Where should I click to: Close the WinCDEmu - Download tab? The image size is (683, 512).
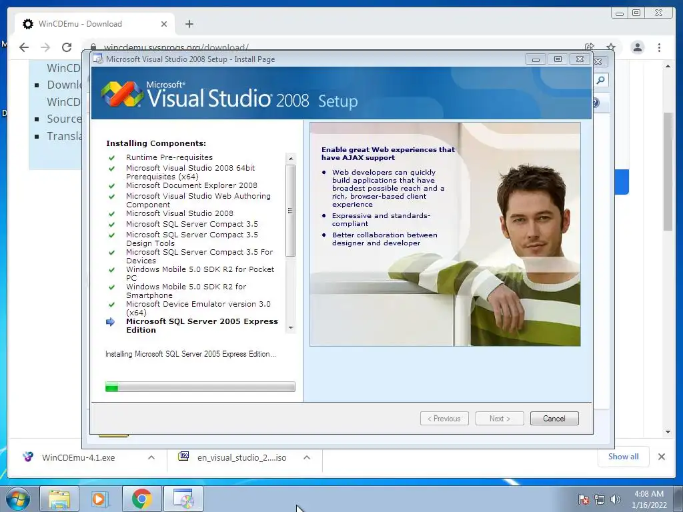(x=164, y=24)
